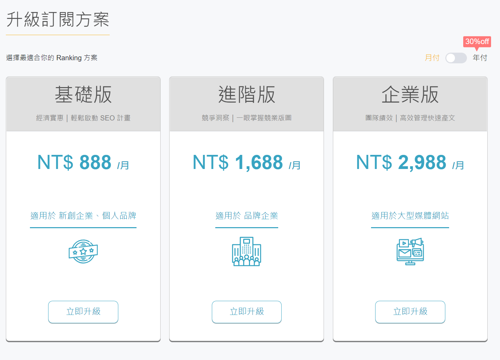
Task: Click the office building icon in 進階版 plan
Action: click(x=247, y=252)
